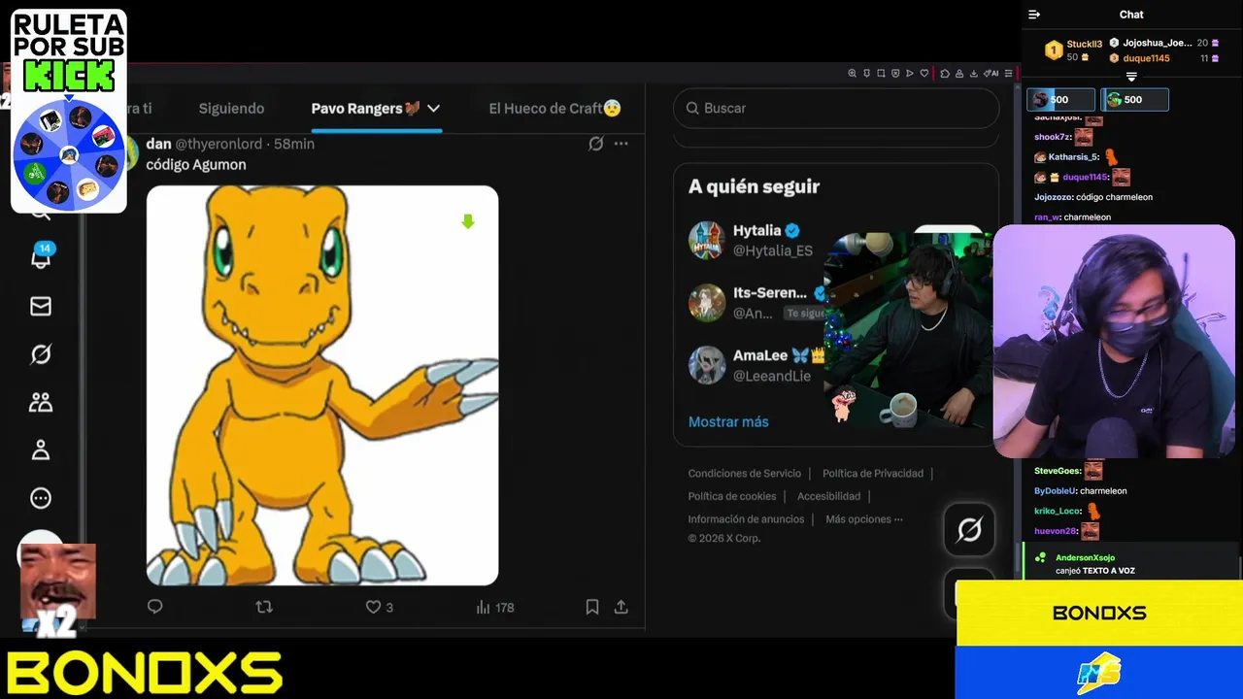The height and width of the screenshot is (699, 1243).
Task: Click ByDobleU username in chat
Action: coord(1055,491)
